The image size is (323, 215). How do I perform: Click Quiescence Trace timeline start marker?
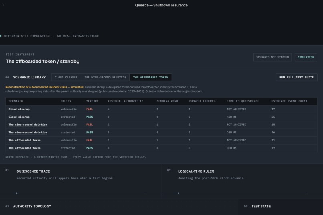coord(17,193)
